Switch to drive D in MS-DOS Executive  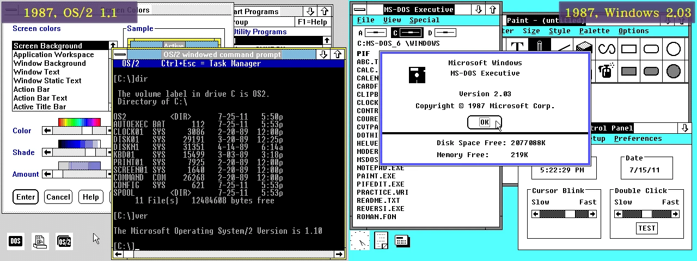(x=442, y=33)
